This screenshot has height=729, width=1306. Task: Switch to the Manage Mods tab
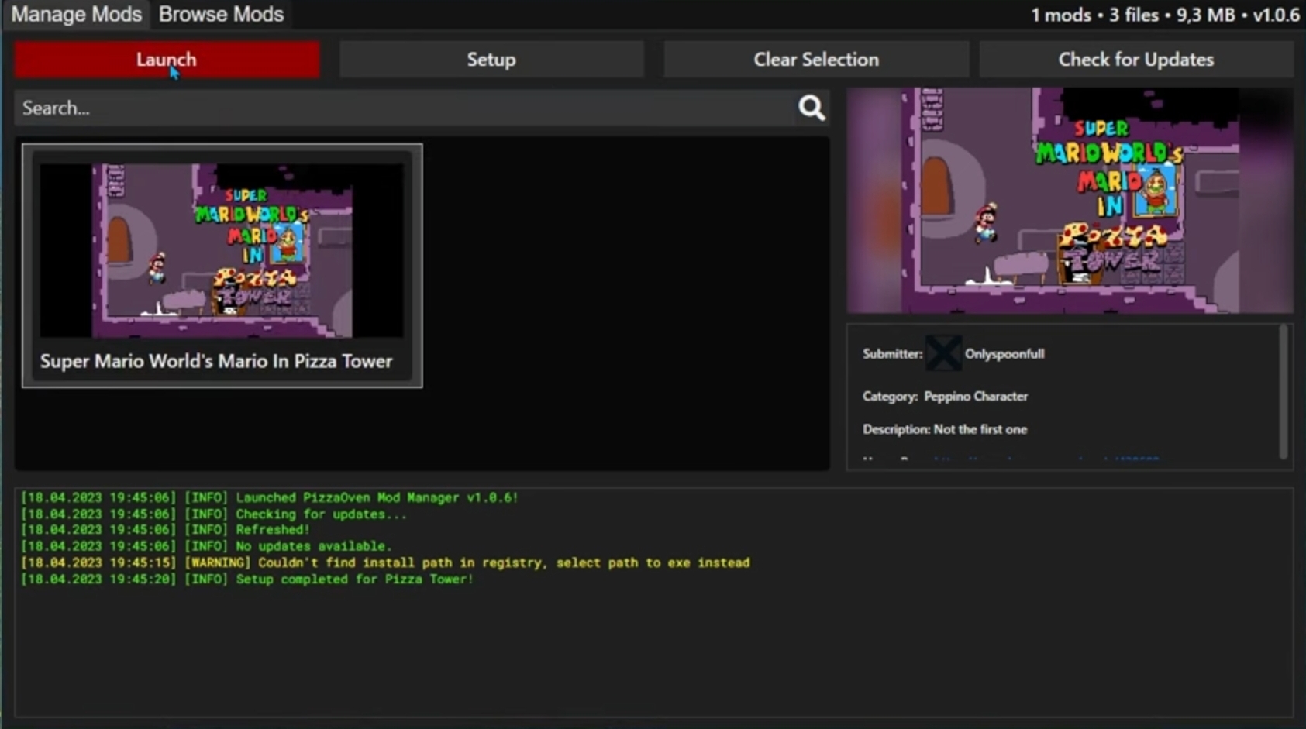[76, 14]
